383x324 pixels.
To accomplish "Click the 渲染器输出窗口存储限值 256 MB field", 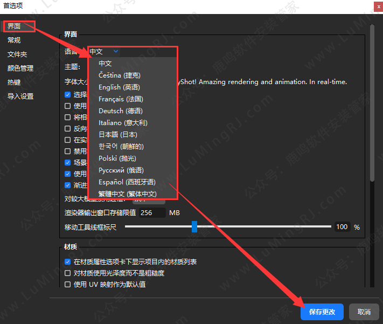I will click(x=152, y=213).
